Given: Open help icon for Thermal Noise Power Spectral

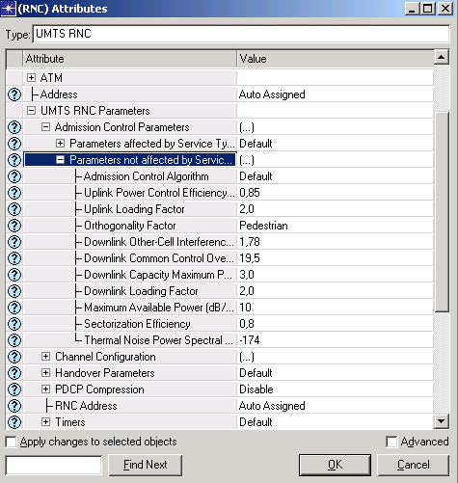Looking at the screenshot, I should [x=14, y=340].
